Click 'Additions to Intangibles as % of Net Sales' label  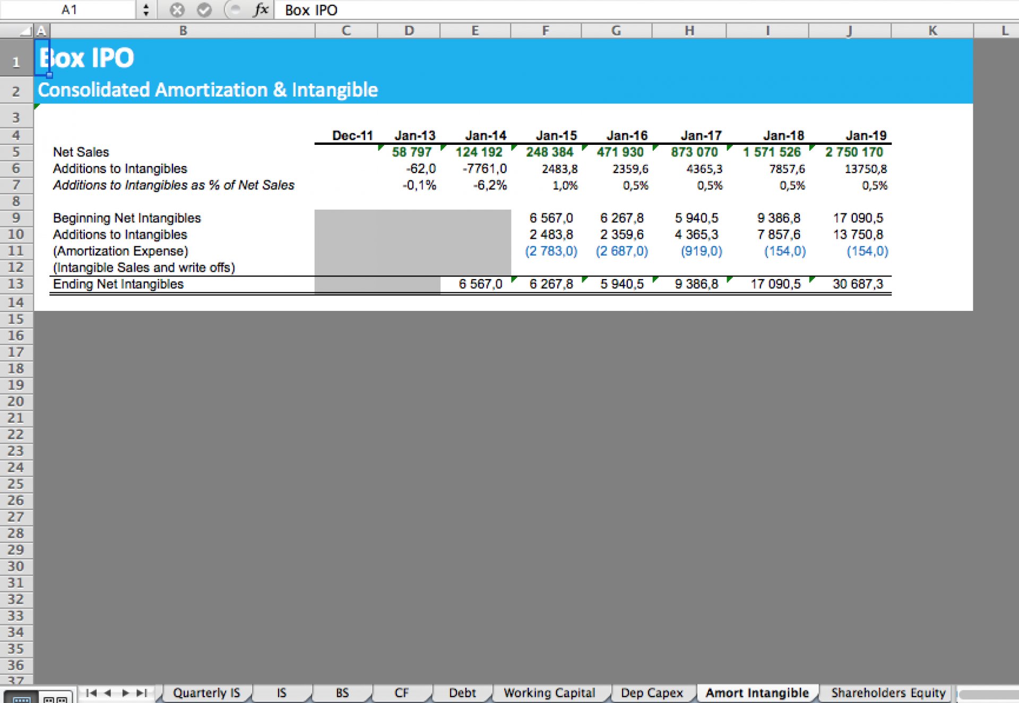point(174,185)
